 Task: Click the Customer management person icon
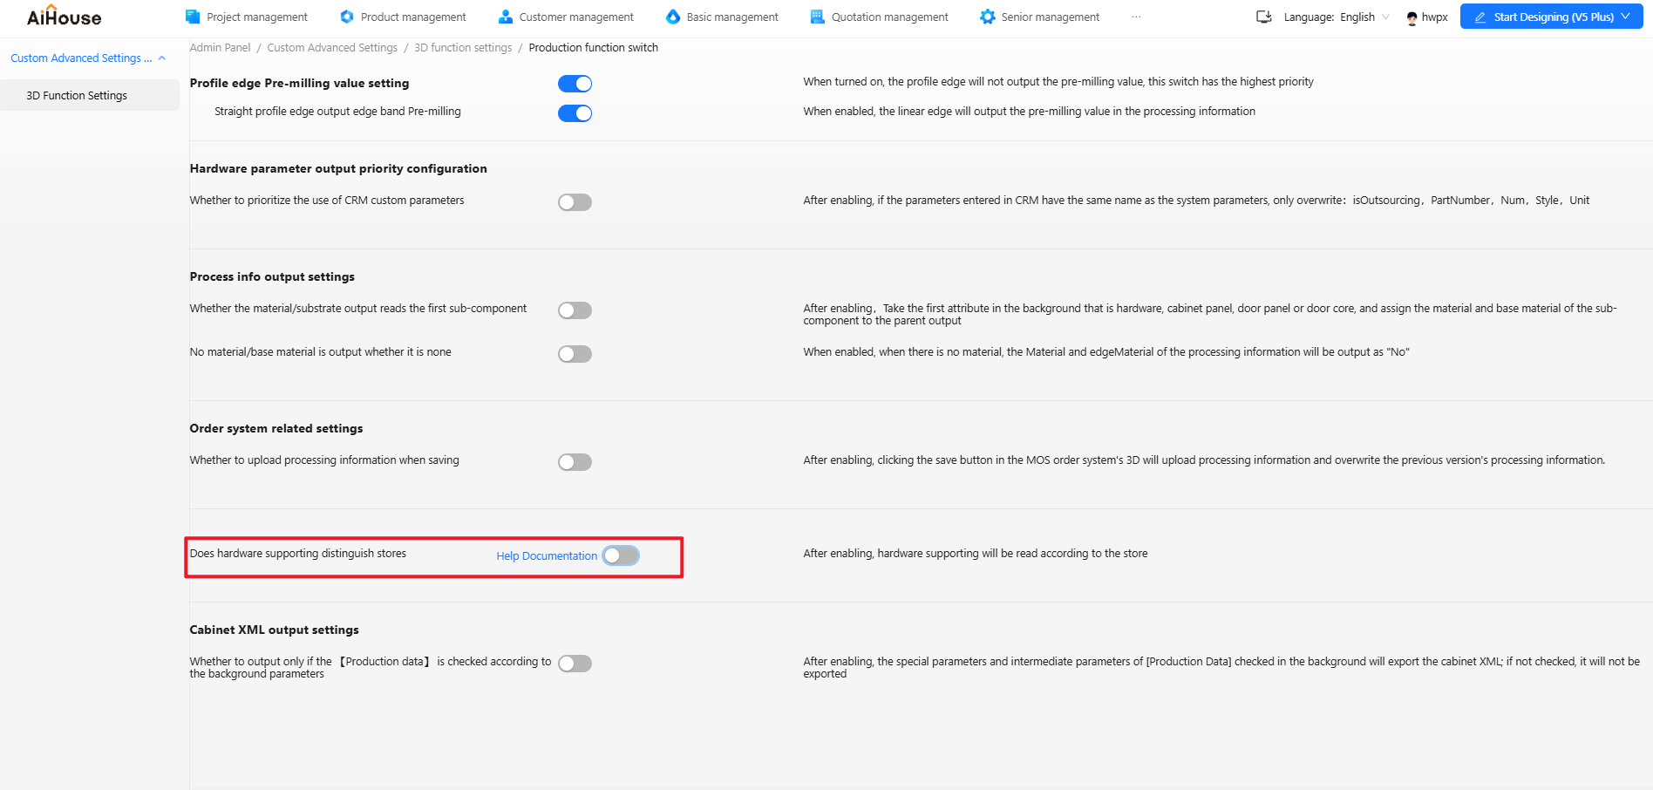pos(505,17)
